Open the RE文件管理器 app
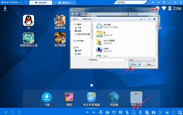 point(91,97)
